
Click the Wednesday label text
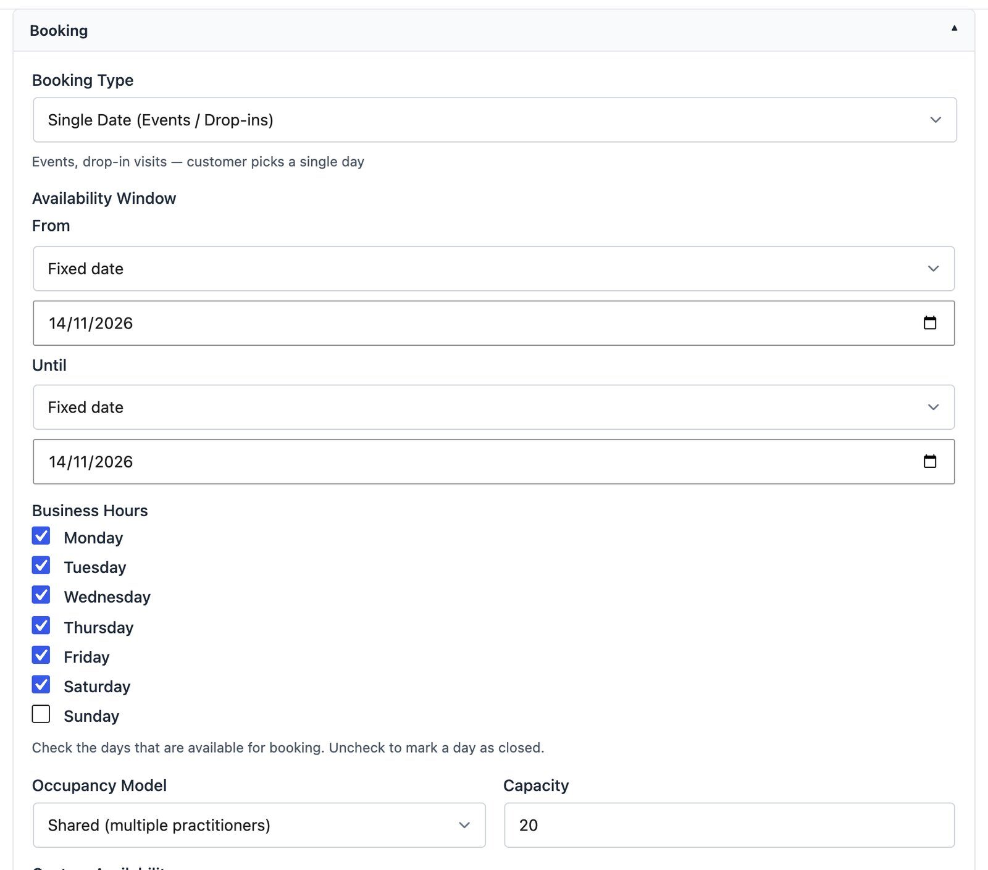107,597
